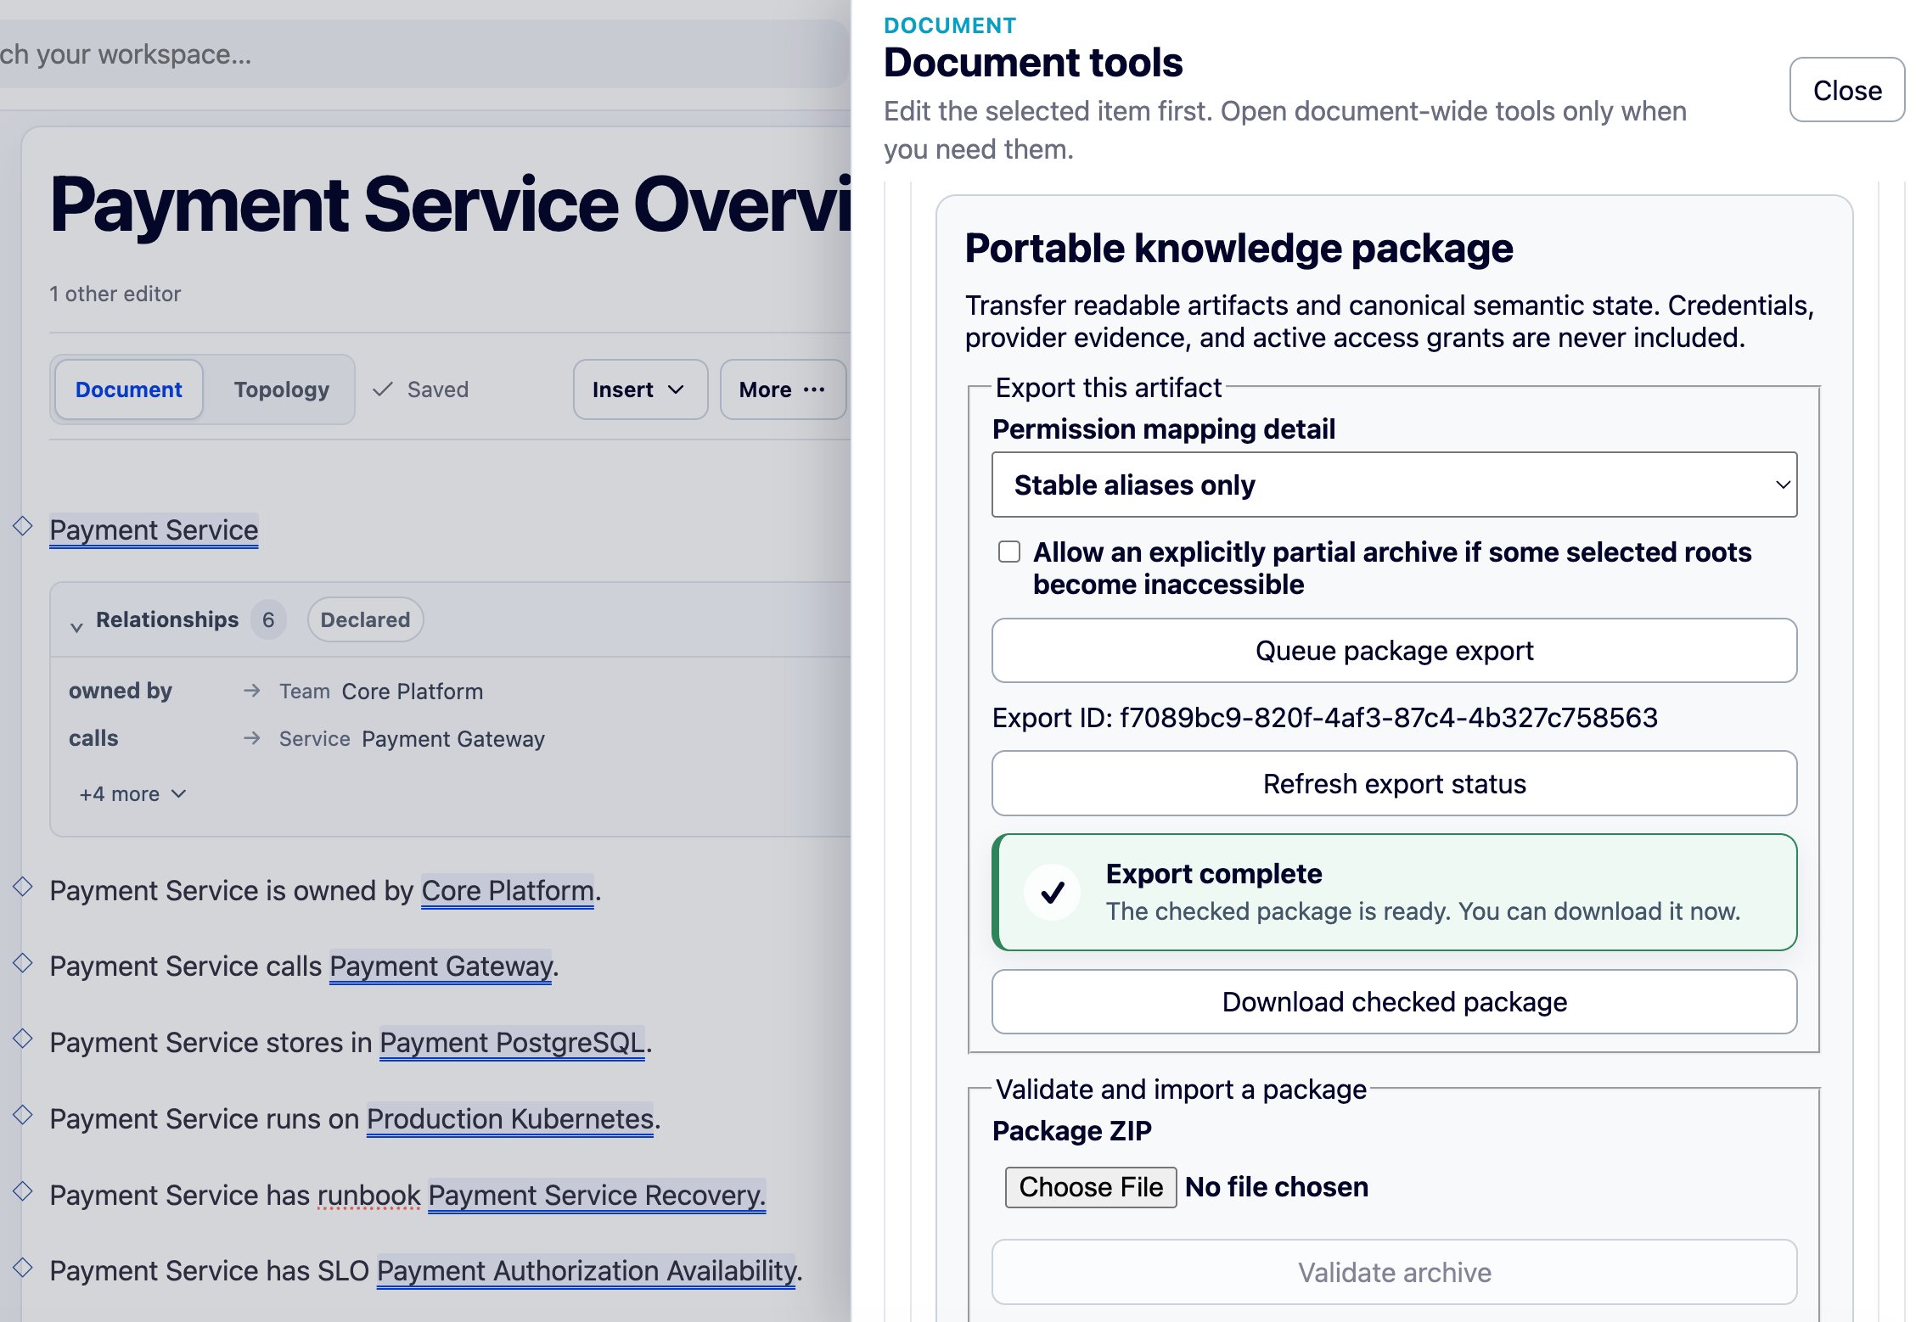Open the Payment Service heading link
The image size is (1927, 1322).
154,530
